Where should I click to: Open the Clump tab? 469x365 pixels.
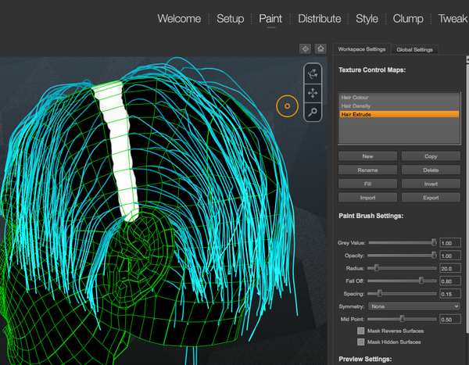(x=408, y=19)
